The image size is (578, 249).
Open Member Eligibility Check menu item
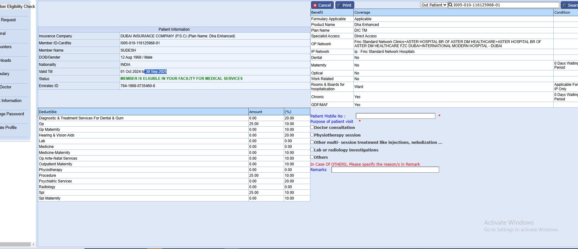point(17,6)
